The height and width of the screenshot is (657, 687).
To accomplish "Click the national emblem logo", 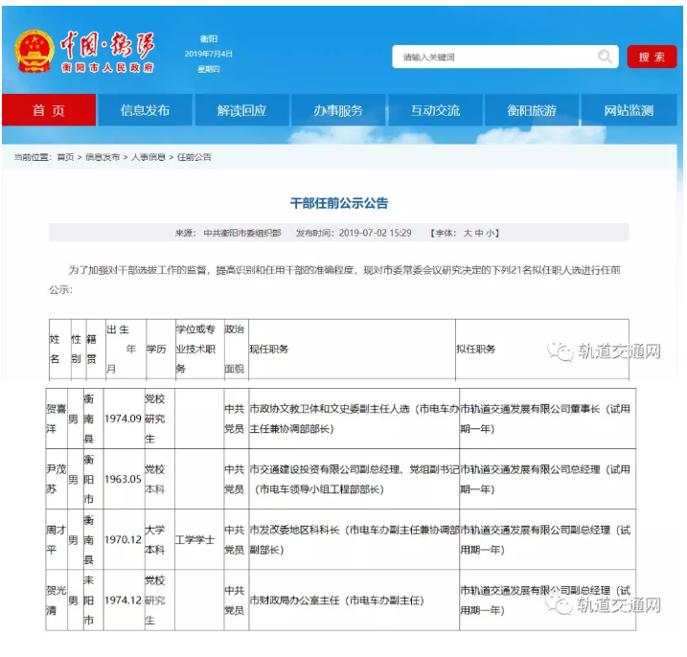I will [x=34, y=52].
